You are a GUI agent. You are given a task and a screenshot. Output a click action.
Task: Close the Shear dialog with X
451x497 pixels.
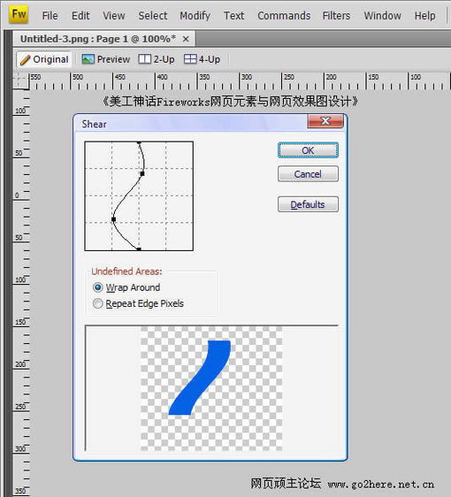tap(325, 121)
